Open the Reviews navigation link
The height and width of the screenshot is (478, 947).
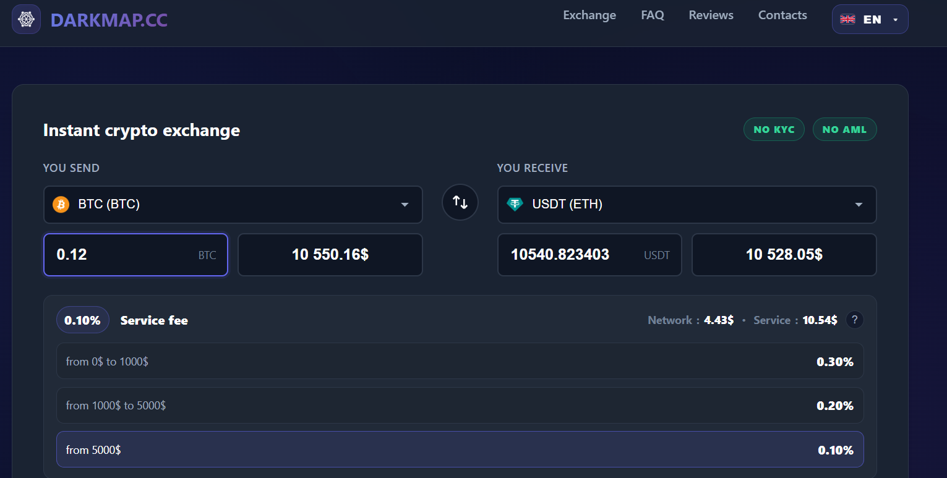click(711, 15)
